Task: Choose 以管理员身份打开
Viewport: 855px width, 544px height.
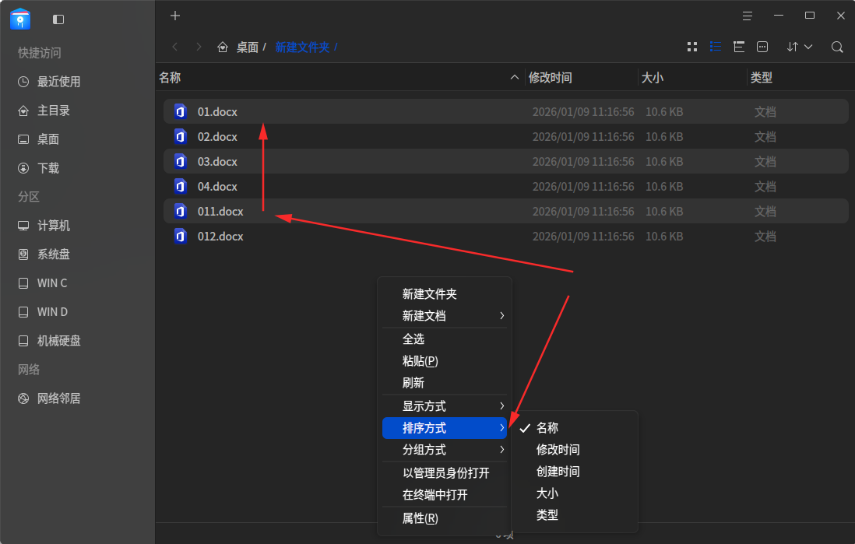Action: coord(445,473)
